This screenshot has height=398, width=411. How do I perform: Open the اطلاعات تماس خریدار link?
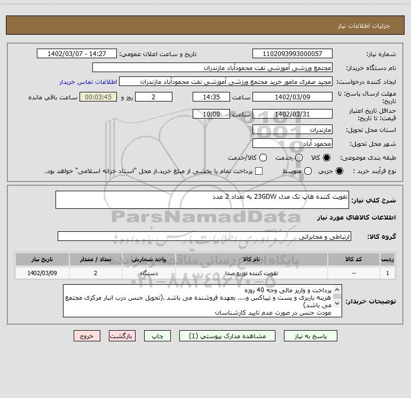(x=88, y=82)
